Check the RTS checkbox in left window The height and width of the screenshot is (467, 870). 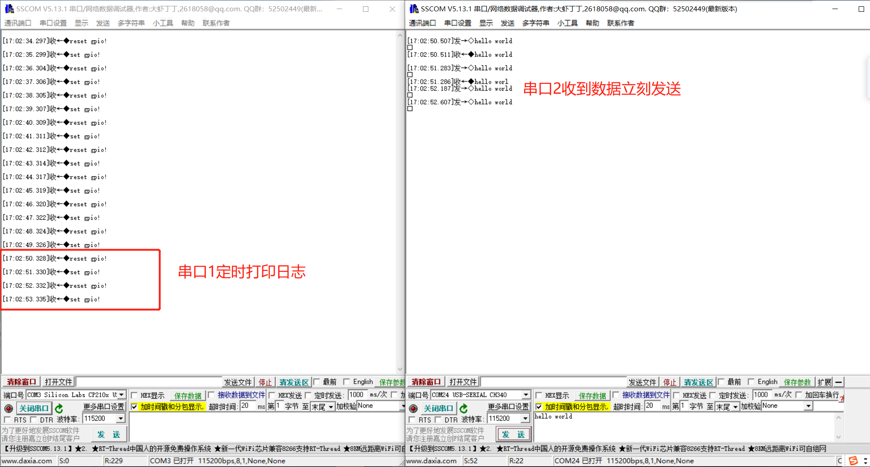(x=8, y=420)
